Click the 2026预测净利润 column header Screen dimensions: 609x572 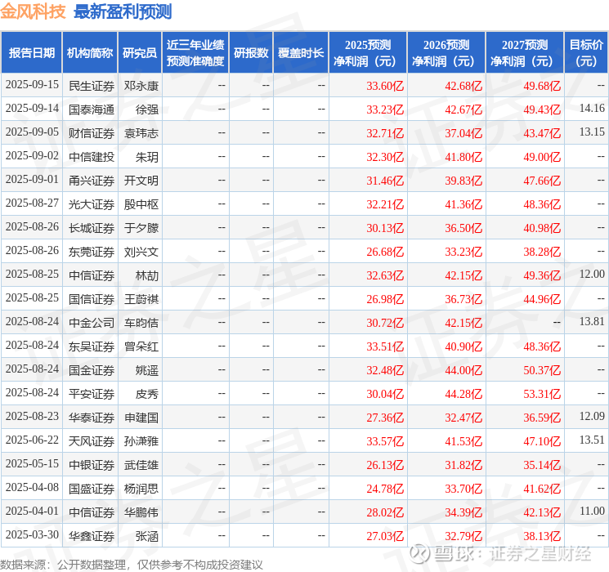coord(446,53)
